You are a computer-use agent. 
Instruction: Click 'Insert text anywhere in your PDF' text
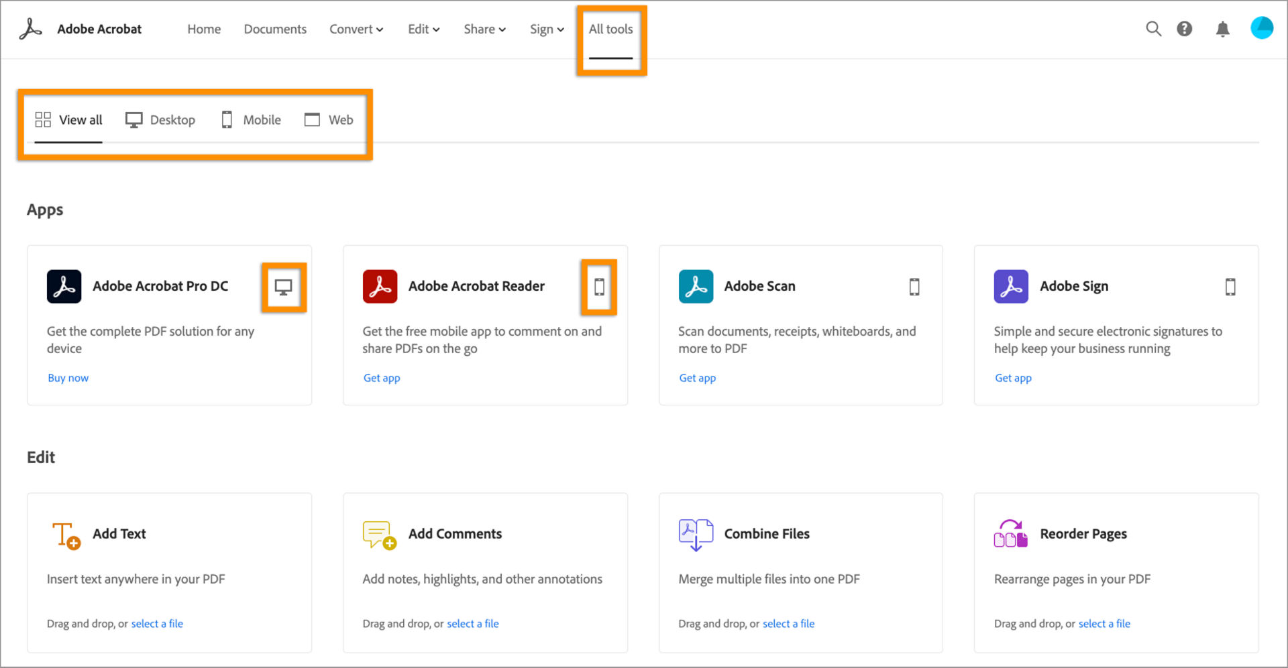click(x=136, y=579)
